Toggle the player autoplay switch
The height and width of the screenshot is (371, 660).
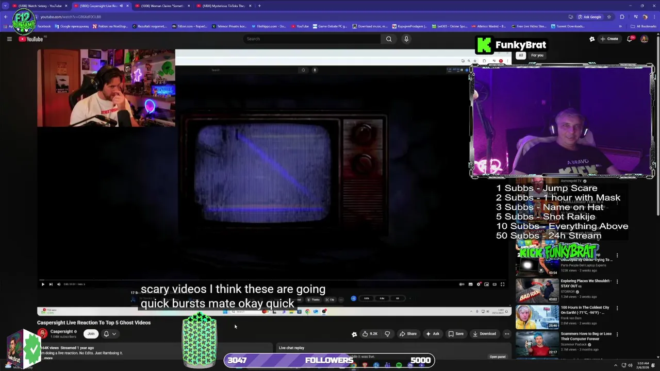(462, 284)
